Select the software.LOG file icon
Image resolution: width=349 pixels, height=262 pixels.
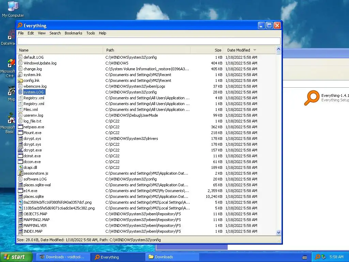20,179
